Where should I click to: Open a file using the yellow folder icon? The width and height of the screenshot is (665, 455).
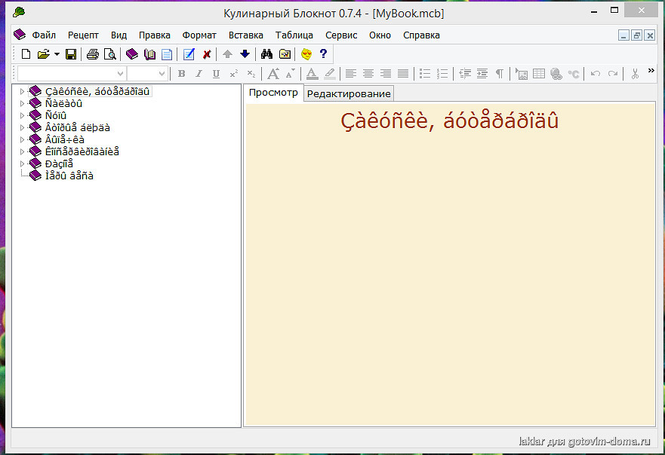(43, 54)
